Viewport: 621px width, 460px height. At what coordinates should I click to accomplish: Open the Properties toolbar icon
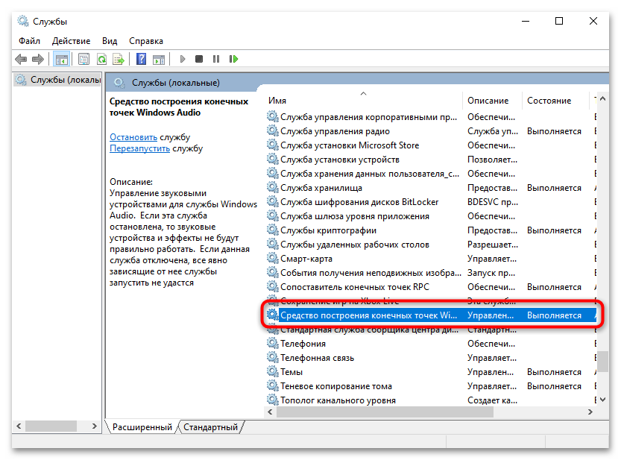(x=83, y=59)
